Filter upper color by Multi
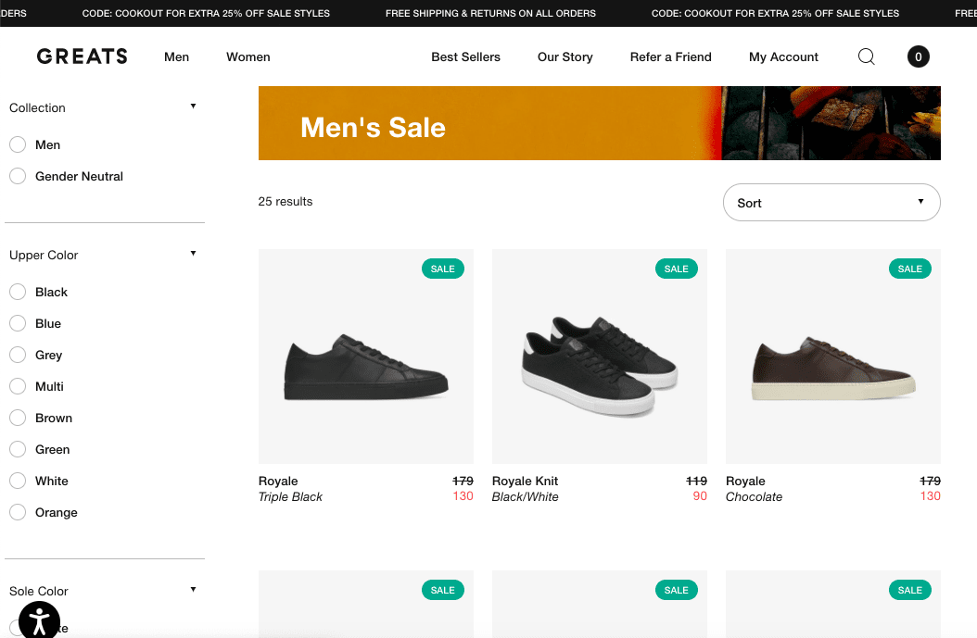 pos(18,386)
